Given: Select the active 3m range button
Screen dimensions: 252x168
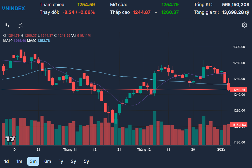Looking at the screenshot, I should point(33,161).
